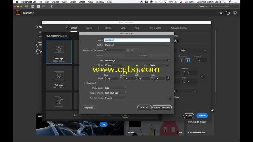The width and height of the screenshot is (253, 142).
Task: Open the Window menu
Action: (x=100, y=2)
